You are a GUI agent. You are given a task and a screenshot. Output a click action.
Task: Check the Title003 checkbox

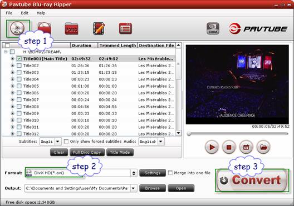[19, 72]
